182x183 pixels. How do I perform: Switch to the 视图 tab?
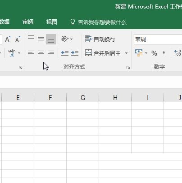[x=51, y=22]
